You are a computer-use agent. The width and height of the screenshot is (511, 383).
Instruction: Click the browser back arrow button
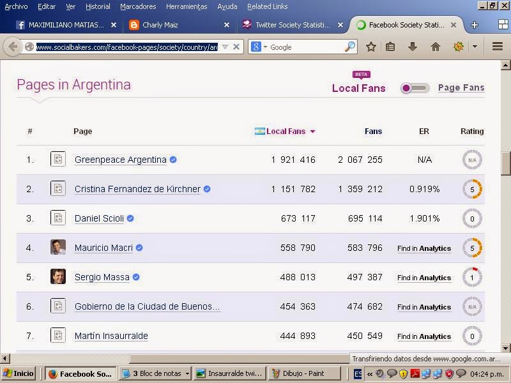pyautogui.click(x=13, y=47)
